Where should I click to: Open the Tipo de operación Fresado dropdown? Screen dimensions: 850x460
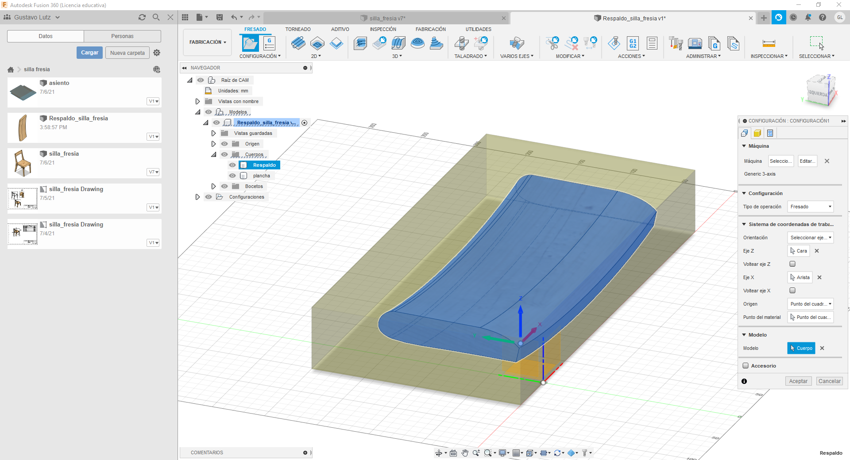(811, 207)
